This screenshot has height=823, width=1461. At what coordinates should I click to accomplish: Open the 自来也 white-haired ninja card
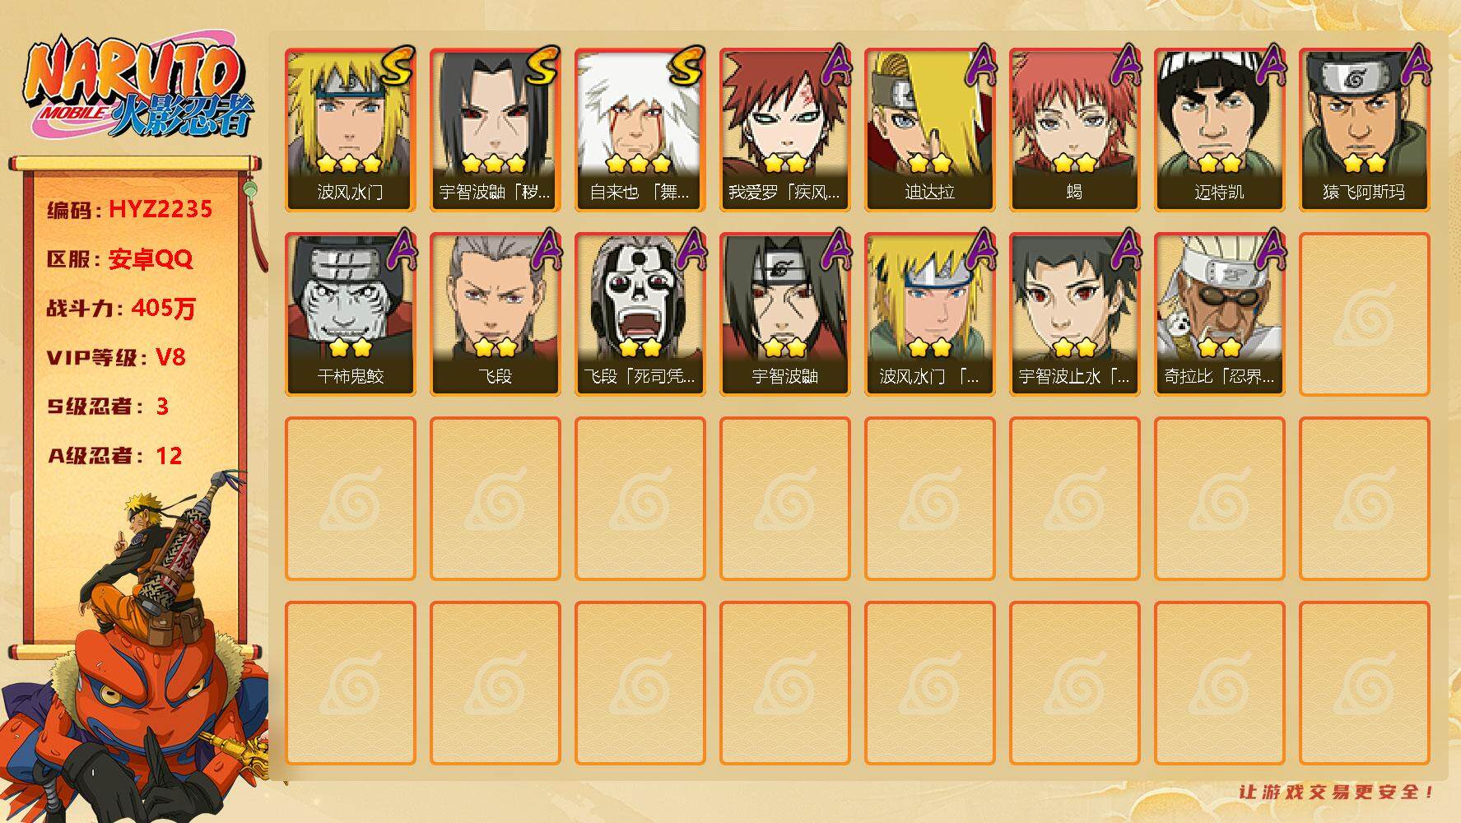click(x=640, y=130)
